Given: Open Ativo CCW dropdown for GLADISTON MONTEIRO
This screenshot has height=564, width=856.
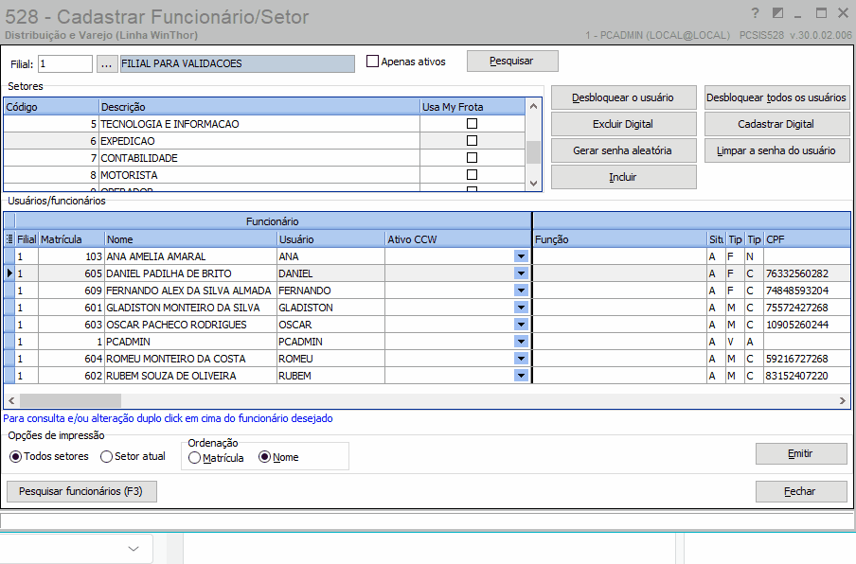Looking at the screenshot, I should 521,308.
